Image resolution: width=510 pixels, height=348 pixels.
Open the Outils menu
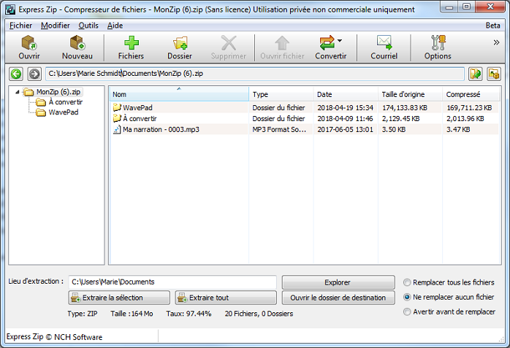(88, 26)
